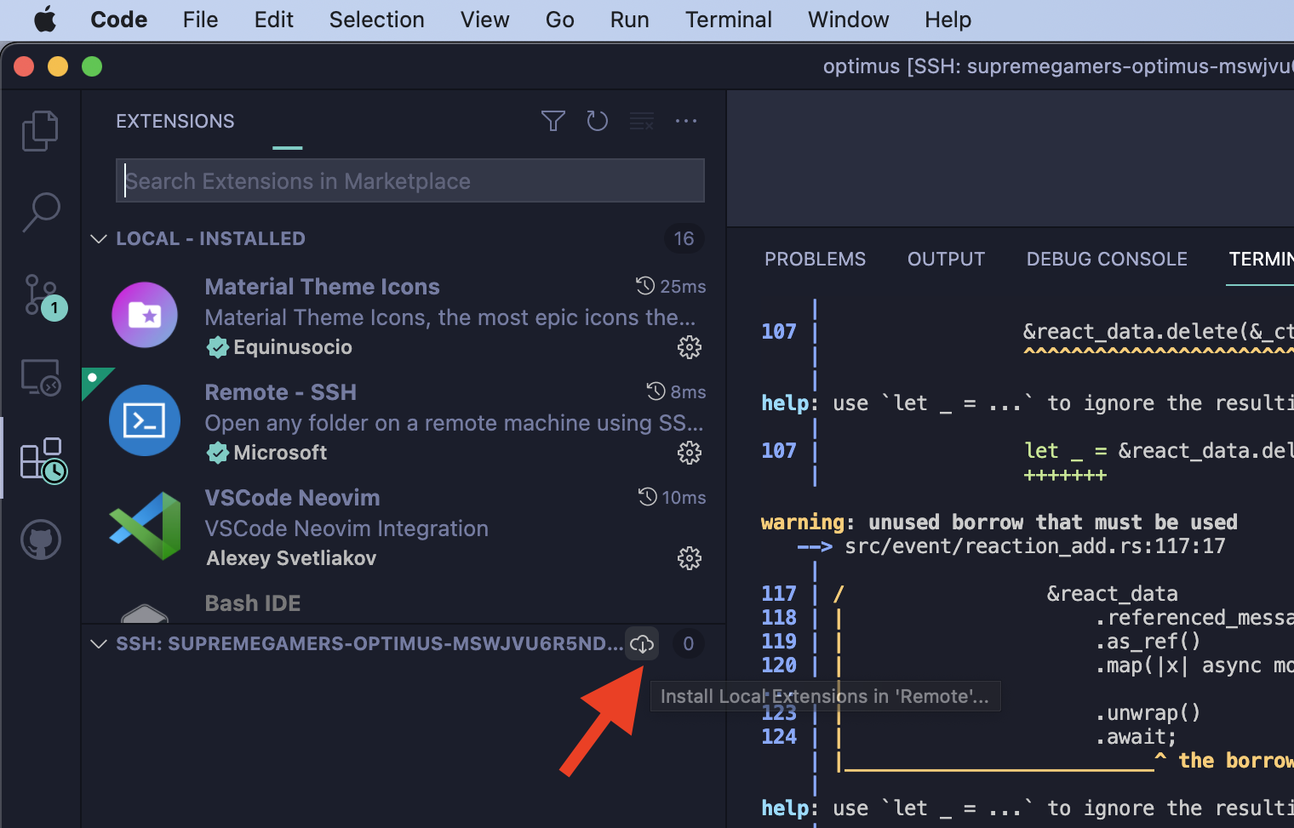Click VSCode Neovim extension logo
Viewport: 1294px width, 828px height.
click(x=145, y=526)
